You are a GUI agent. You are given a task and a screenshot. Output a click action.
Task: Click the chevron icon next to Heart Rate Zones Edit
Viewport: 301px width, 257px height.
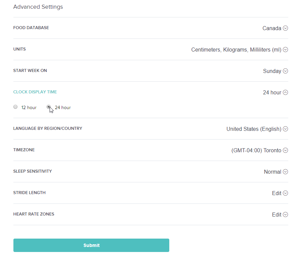[285, 215]
